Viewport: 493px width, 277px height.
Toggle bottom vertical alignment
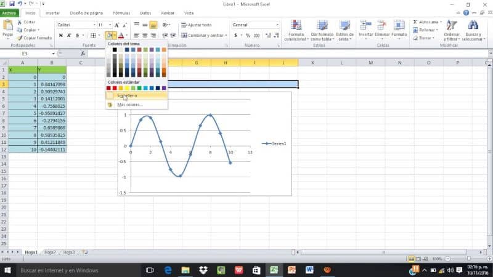153,25
